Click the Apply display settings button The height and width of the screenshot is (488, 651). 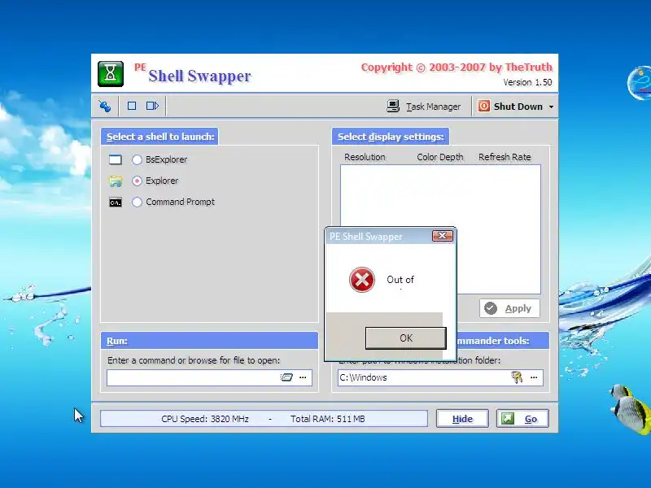pos(509,308)
